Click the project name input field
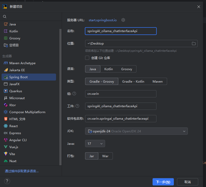Viewport: 206px width, 187px height. [x=121, y=31]
